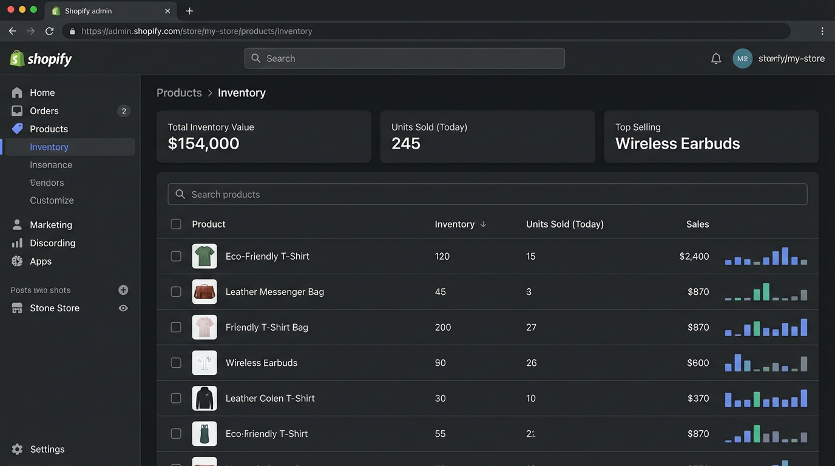Open the Shopify logo home link
The image size is (835, 466).
tap(40, 58)
